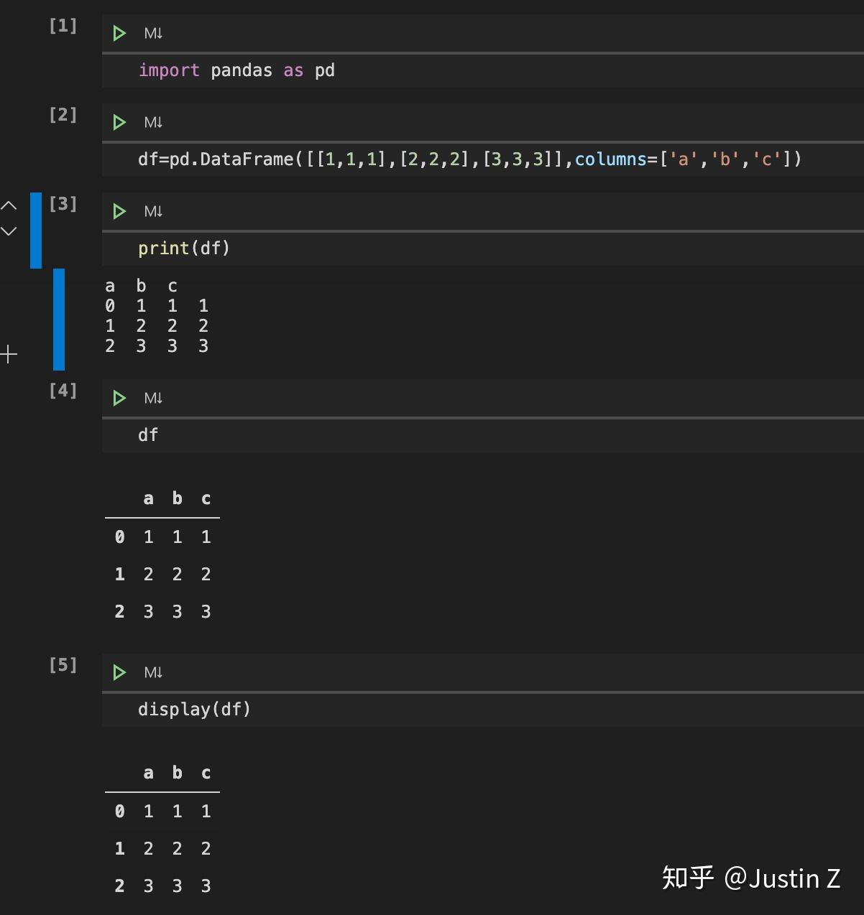The image size is (864, 915).
Task: Select the print(df) text output area
Action: coord(157,316)
